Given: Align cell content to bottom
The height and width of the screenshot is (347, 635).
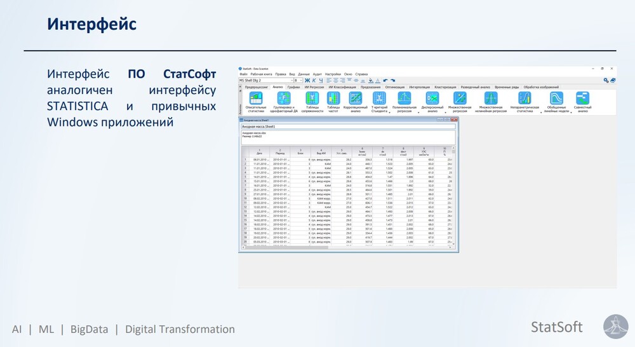Looking at the screenshot, I should tap(363, 81).
